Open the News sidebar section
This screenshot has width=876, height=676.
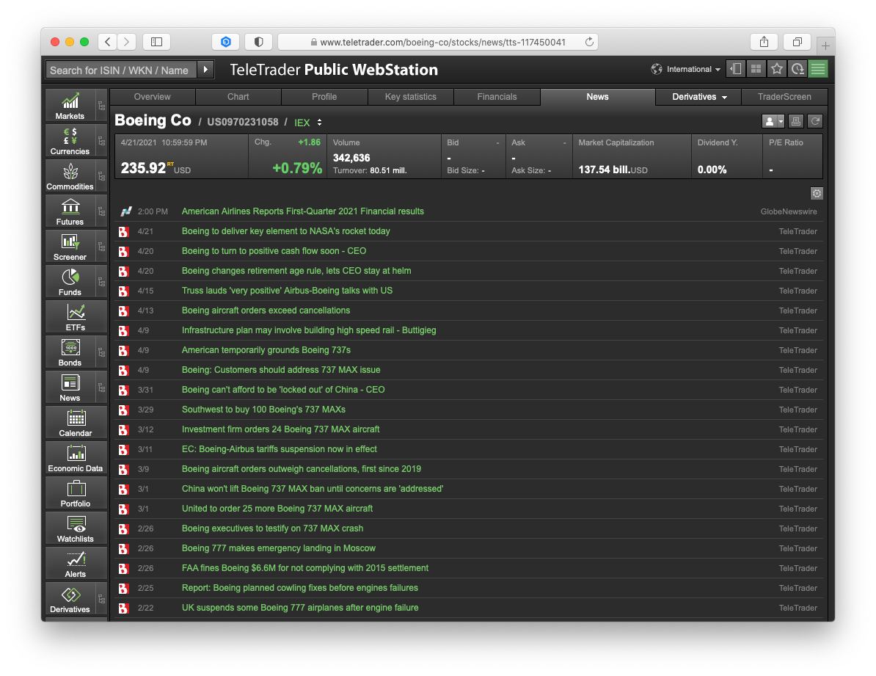pos(70,388)
